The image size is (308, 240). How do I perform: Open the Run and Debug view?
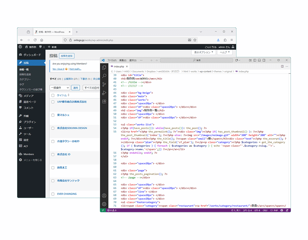(x=104, y=93)
